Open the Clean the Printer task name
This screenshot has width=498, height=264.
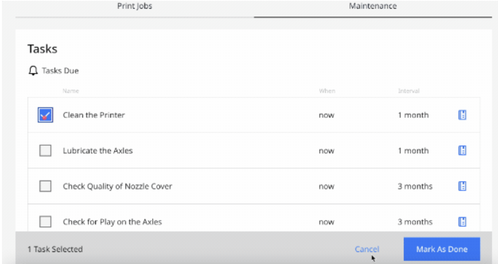(94, 115)
